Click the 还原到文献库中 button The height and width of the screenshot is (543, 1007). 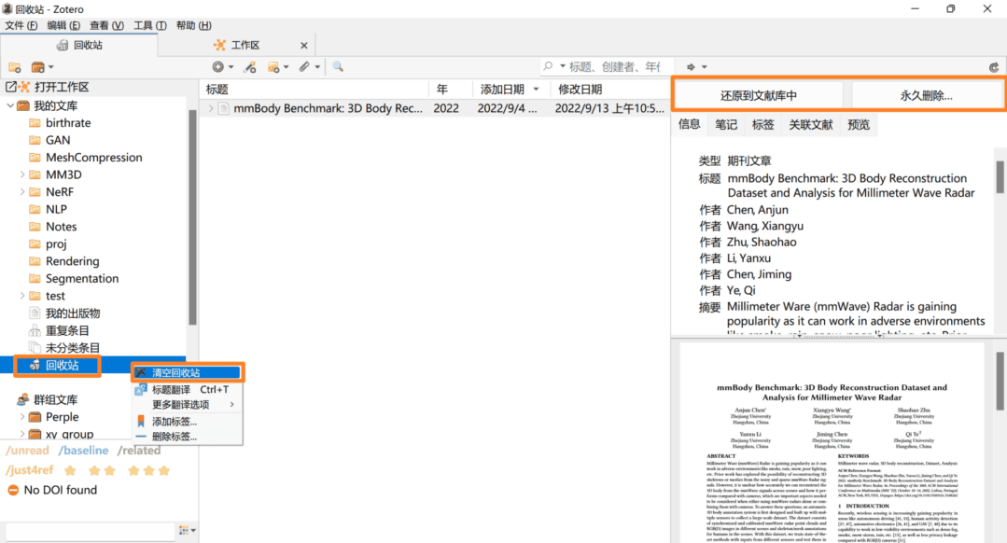coord(758,95)
